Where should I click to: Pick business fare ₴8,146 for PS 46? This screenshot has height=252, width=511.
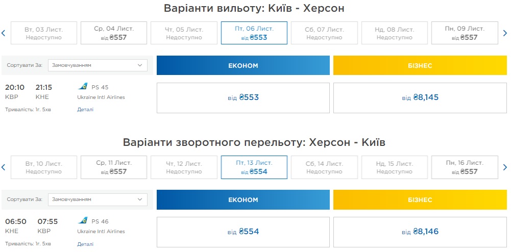420,232
